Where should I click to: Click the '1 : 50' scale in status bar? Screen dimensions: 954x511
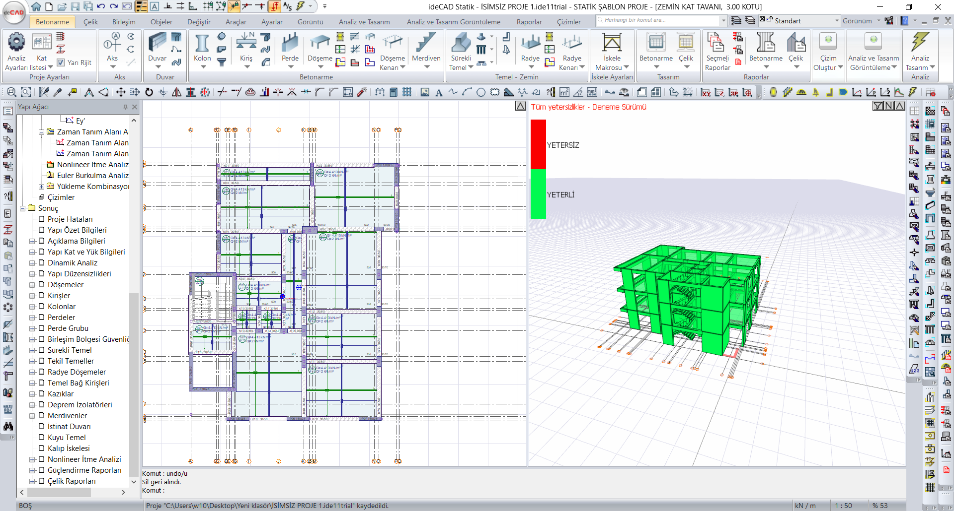point(843,506)
